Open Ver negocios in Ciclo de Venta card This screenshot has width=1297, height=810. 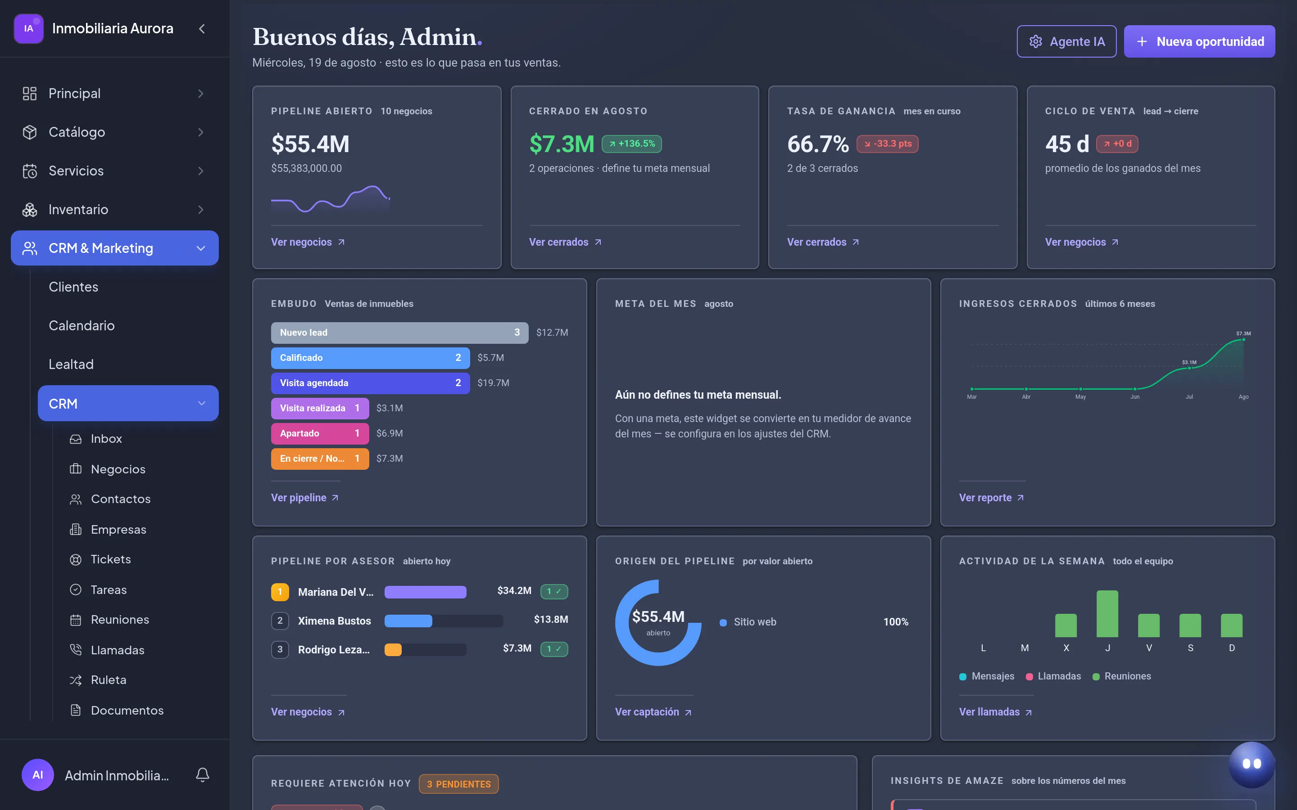click(1082, 242)
